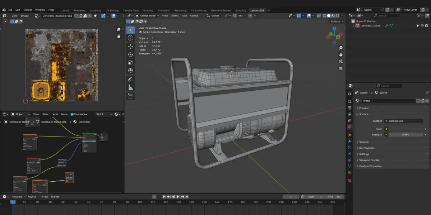Switch to solid viewport shading

pos(329,16)
